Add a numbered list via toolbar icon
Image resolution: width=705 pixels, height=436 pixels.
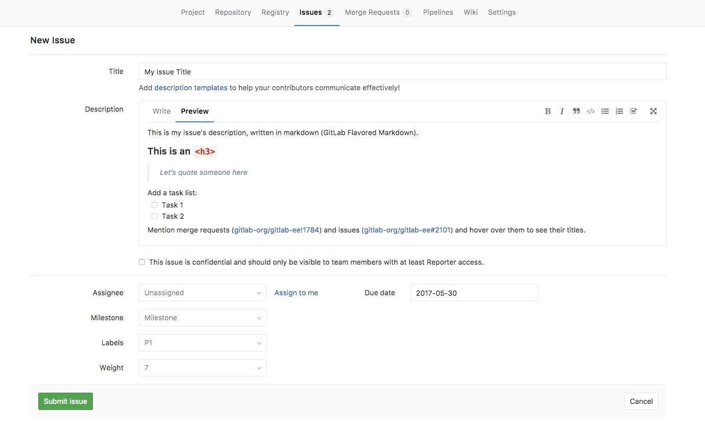[x=619, y=111]
